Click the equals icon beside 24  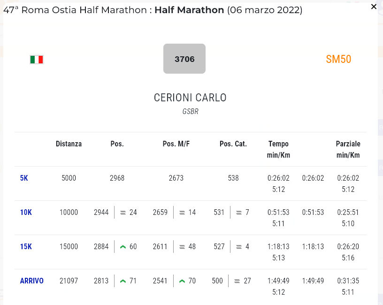123,213
